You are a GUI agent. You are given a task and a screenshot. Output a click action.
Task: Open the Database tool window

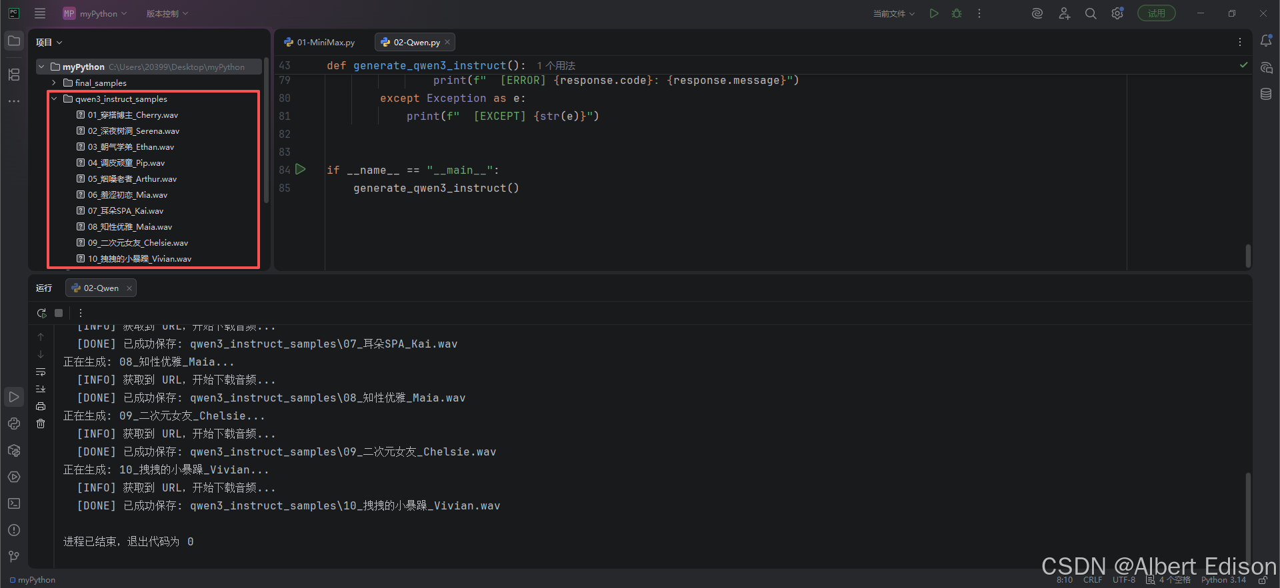point(1266,94)
